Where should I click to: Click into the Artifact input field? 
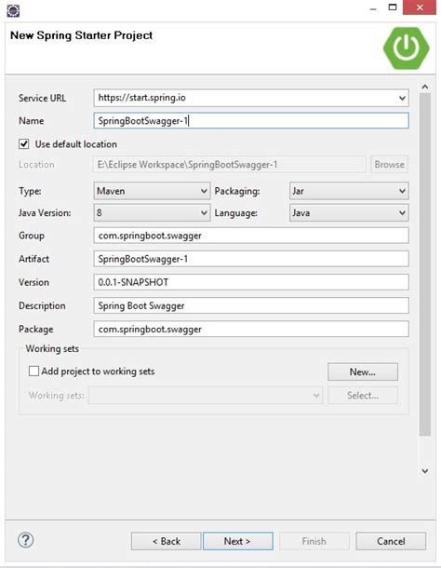pyautogui.click(x=251, y=259)
